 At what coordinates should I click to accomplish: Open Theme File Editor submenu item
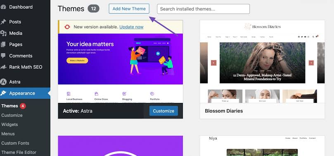point(19,152)
